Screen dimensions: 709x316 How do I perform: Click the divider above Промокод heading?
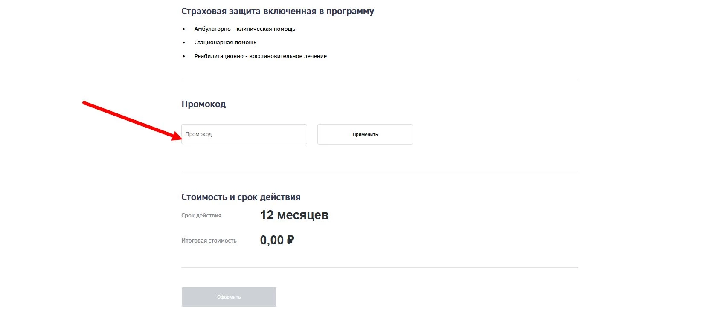pos(380,78)
